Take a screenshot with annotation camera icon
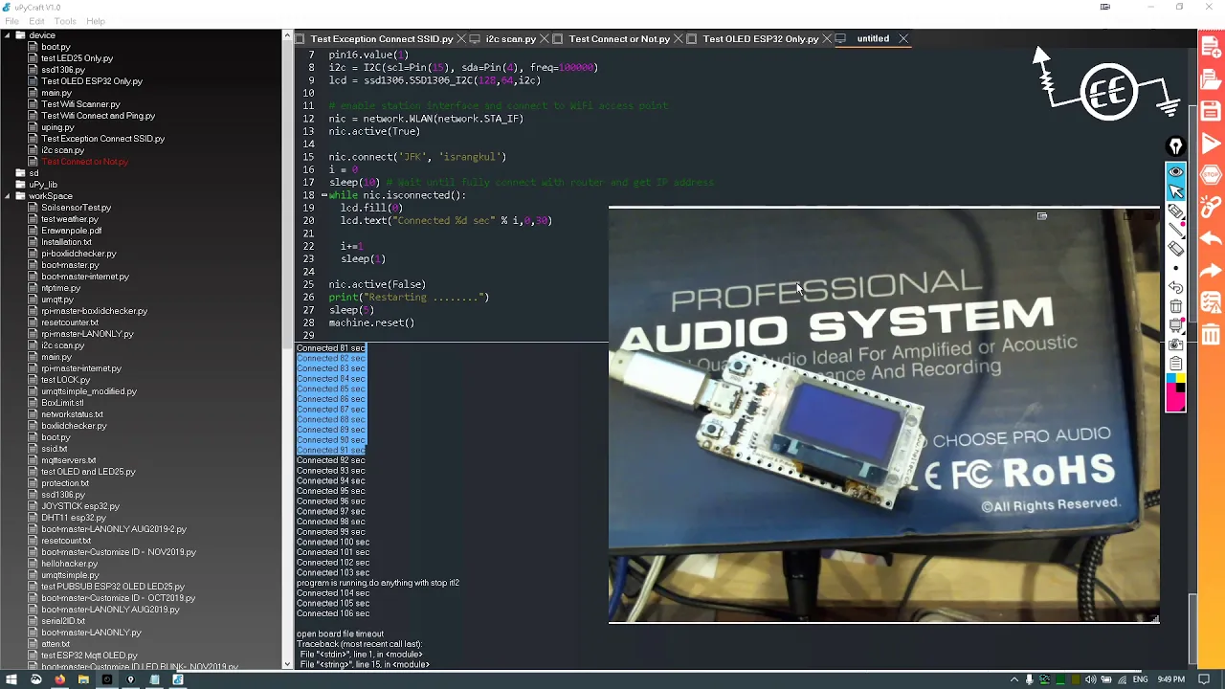 point(1175,344)
